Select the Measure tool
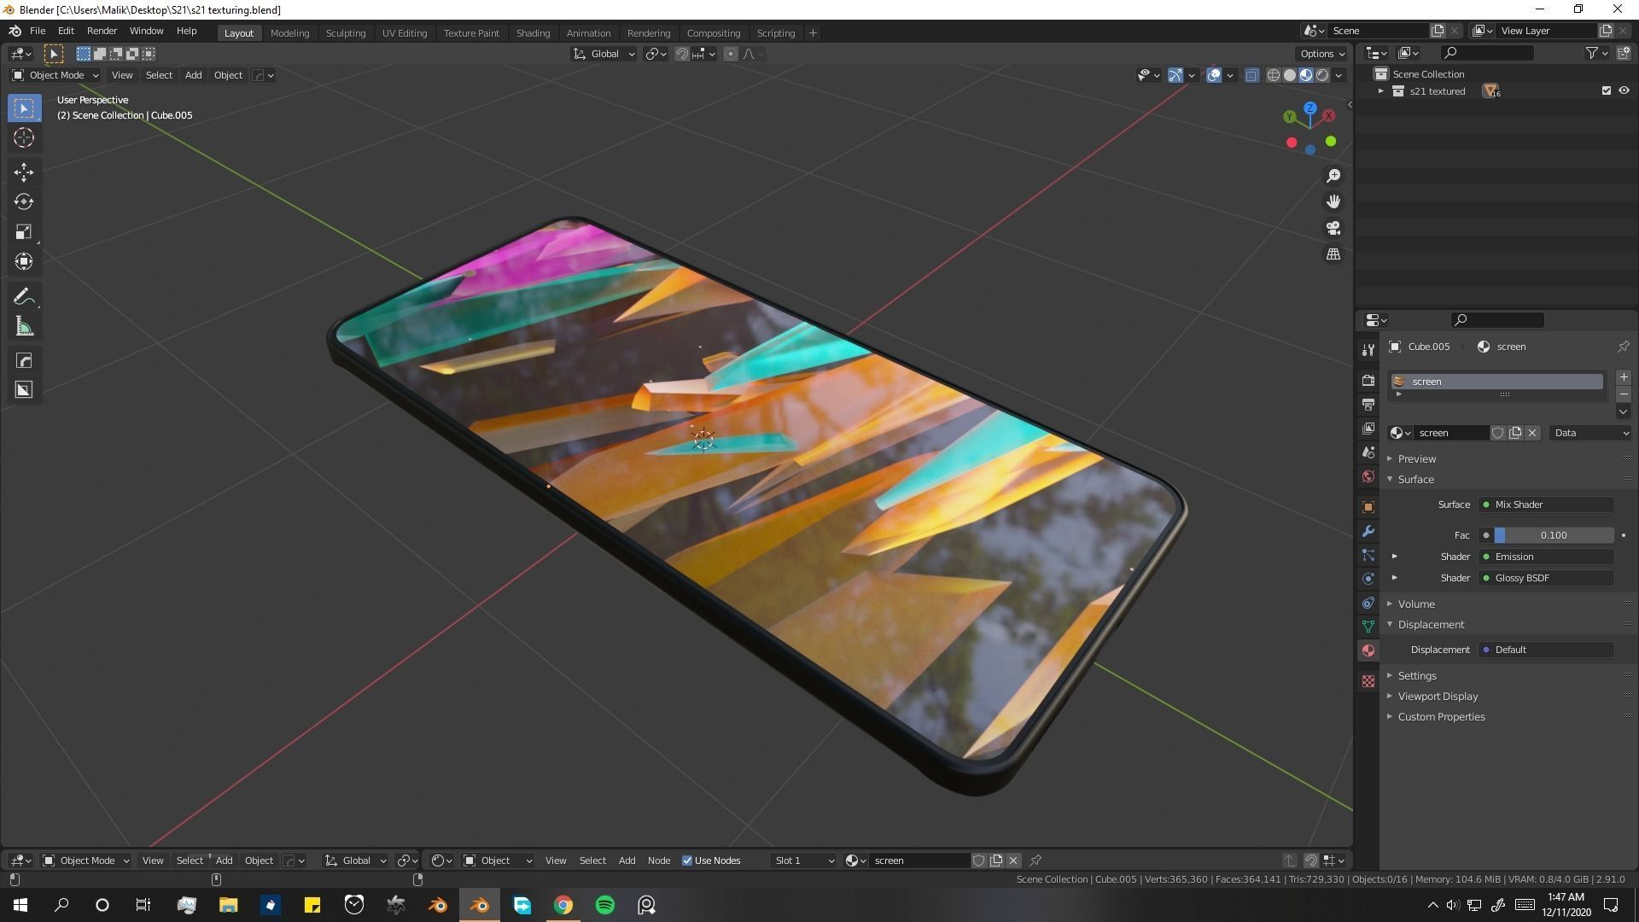The height and width of the screenshot is (922, 1639). point(24,327)
